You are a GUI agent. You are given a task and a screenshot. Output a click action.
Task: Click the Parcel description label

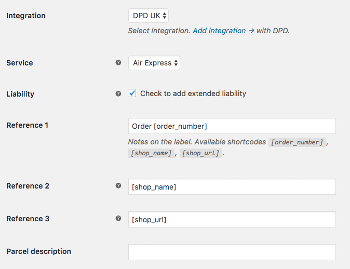pyautogui.click(x=38, y=251)
